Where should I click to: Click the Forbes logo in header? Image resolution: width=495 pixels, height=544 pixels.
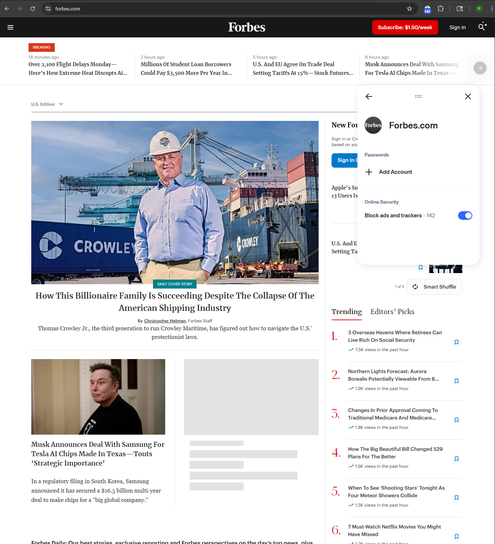click(247, 27)
